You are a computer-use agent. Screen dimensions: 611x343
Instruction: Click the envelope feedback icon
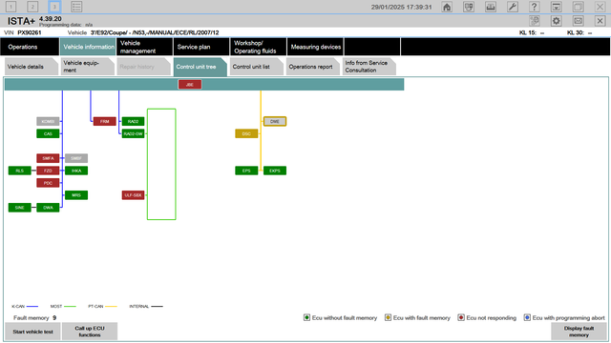[578, 21]
